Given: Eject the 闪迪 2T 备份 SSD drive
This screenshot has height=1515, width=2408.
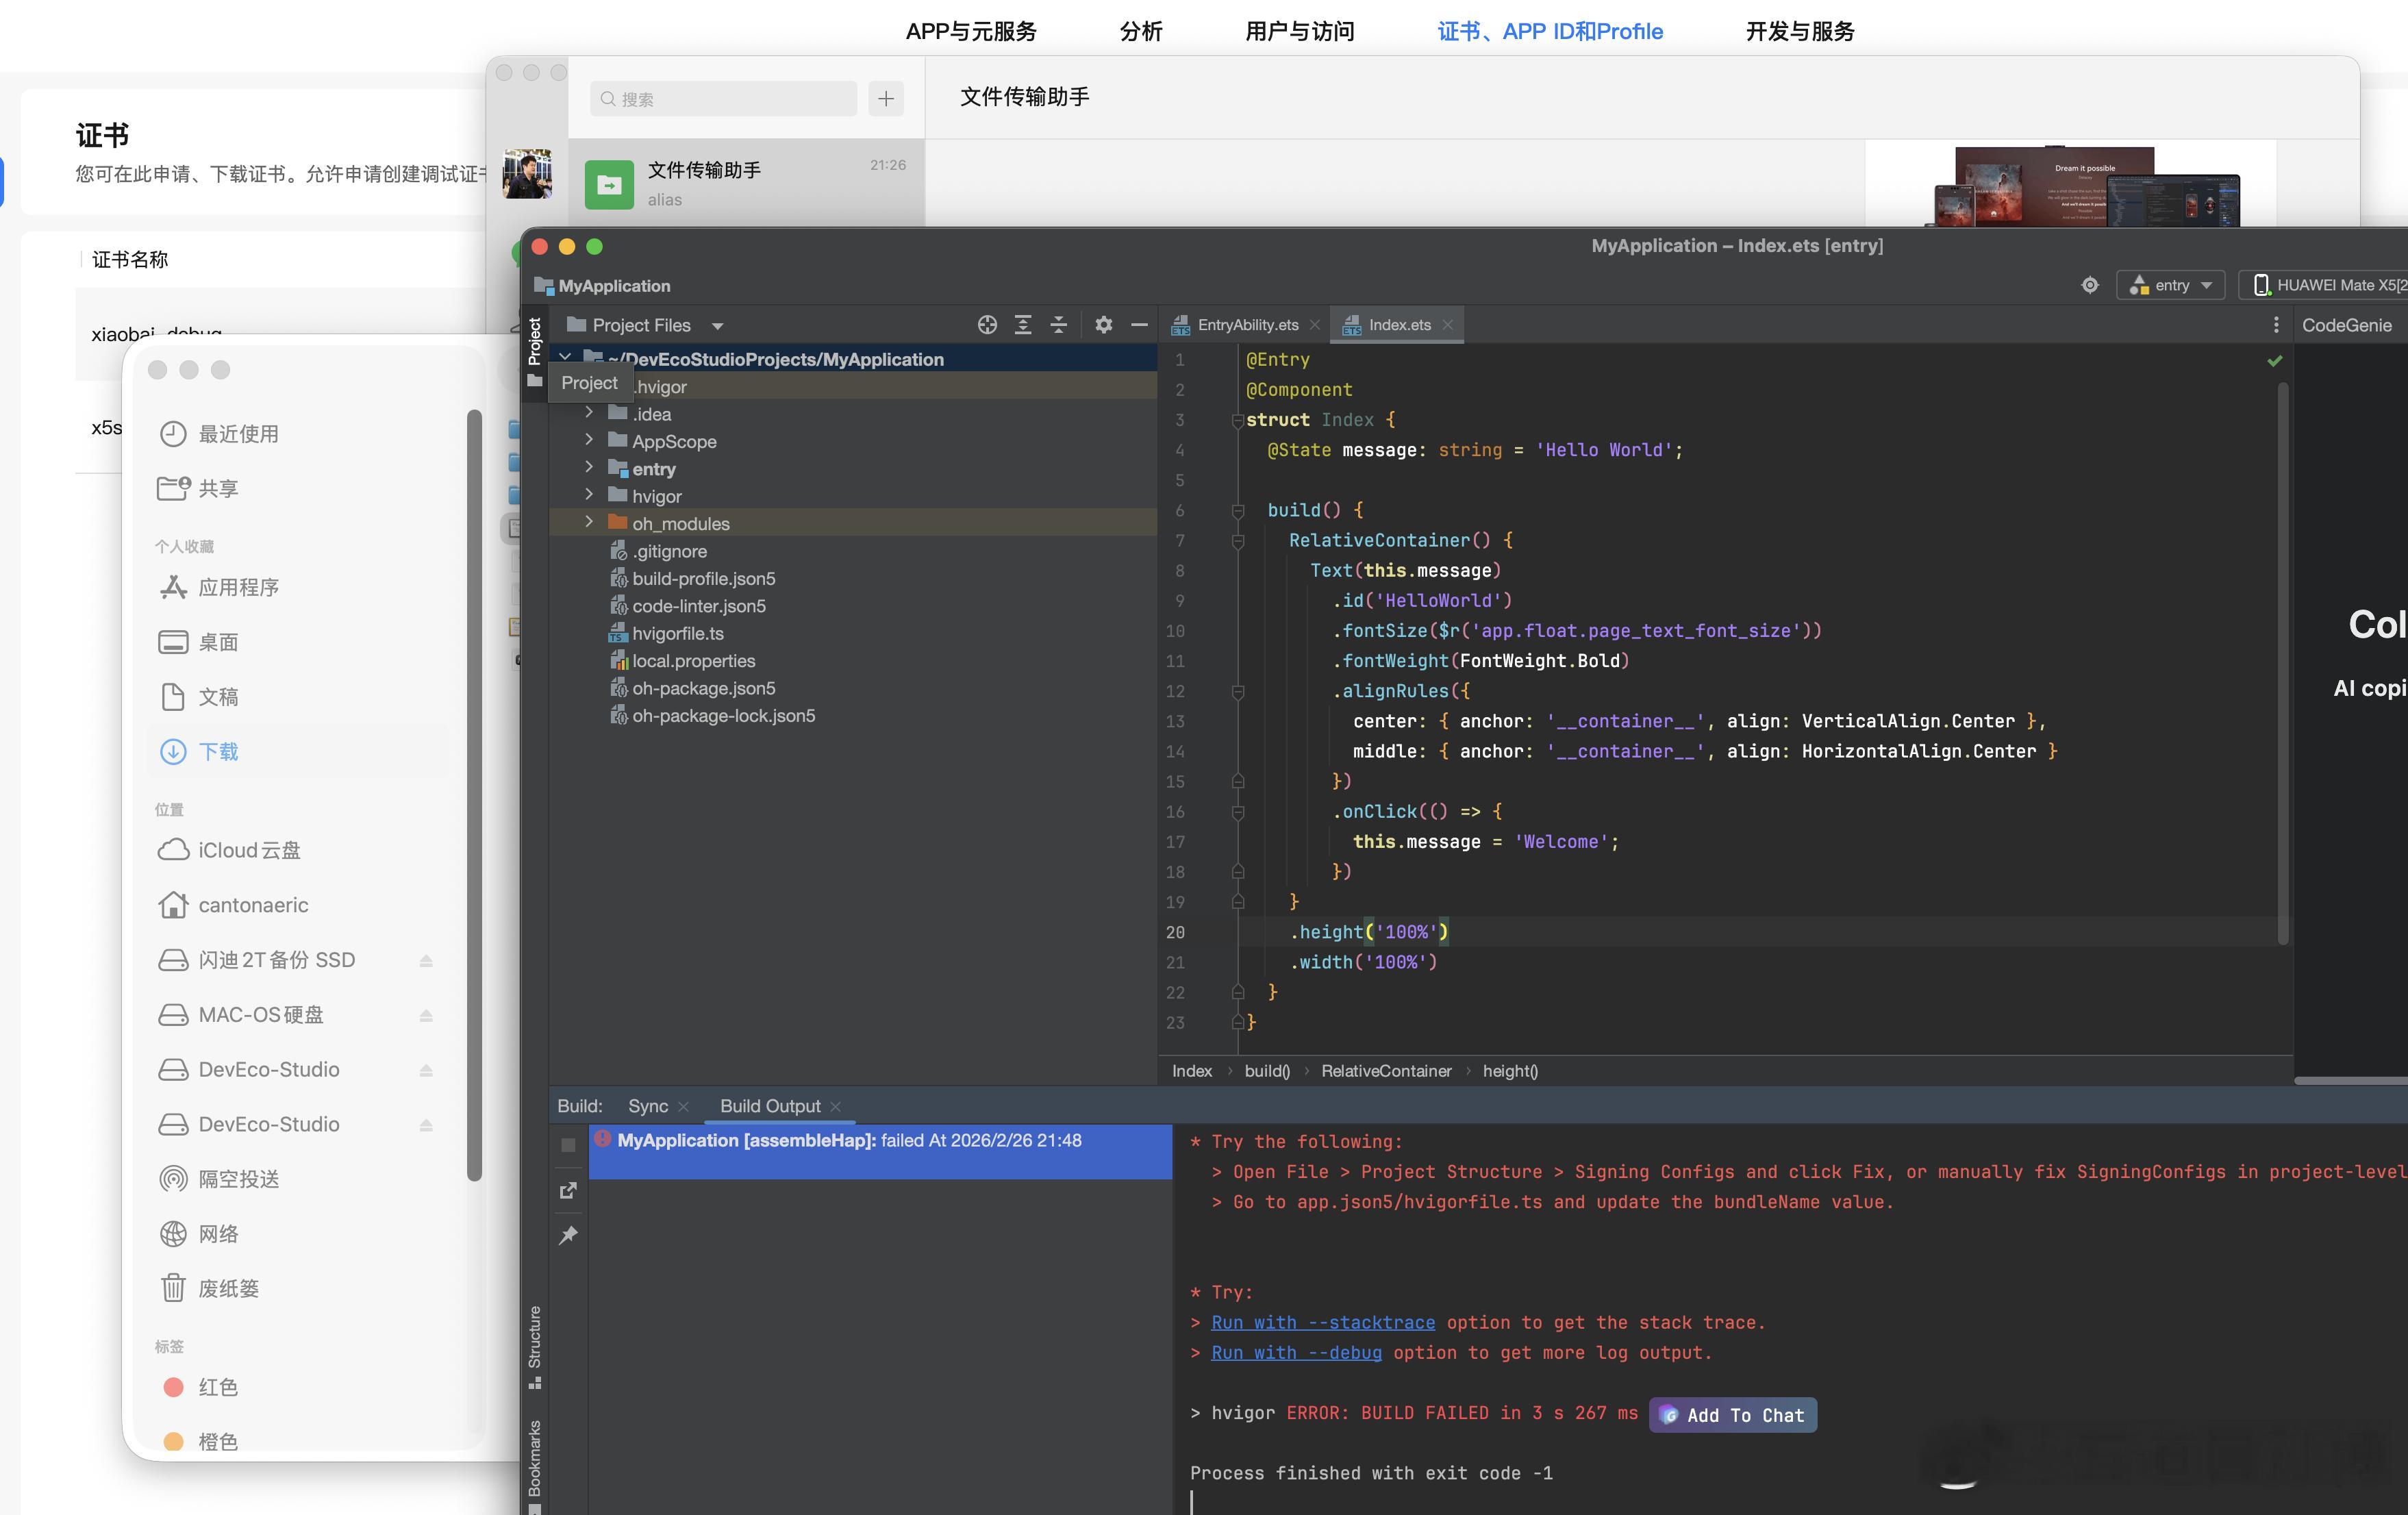Looking at the screenshot, I should 426,960.
